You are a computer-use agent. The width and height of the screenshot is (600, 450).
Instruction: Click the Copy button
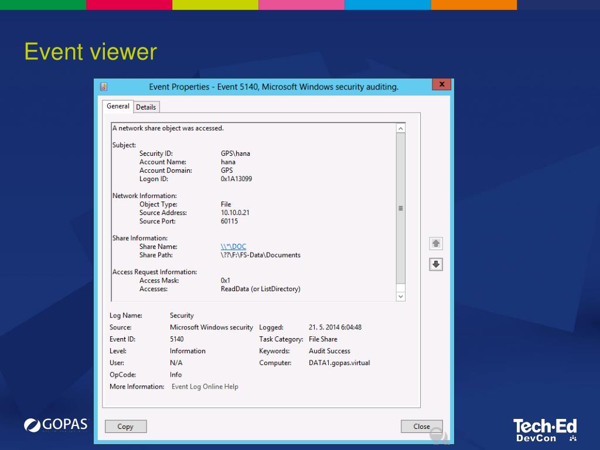[125, 427]
